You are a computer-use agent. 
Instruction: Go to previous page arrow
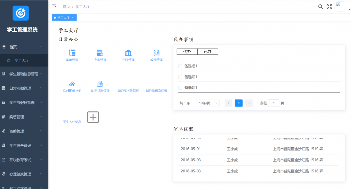[228, 103]
